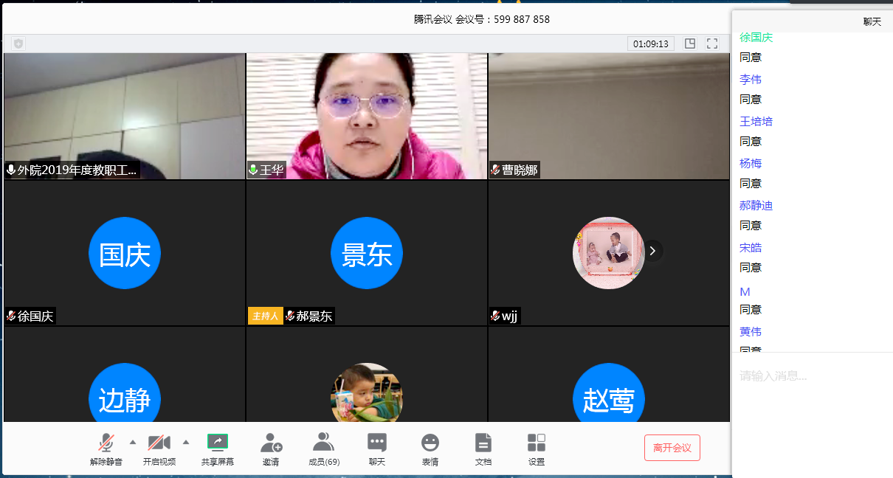Open the Settings (设置) icon

(537, 443)
